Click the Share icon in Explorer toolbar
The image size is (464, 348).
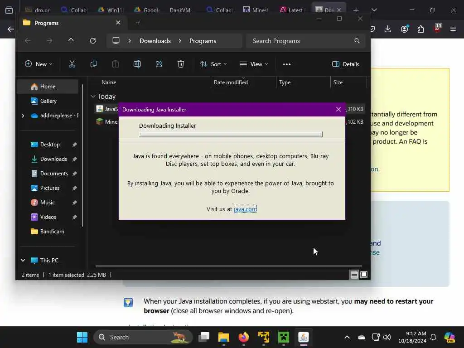pyautogui.click(x=159, y=64)
